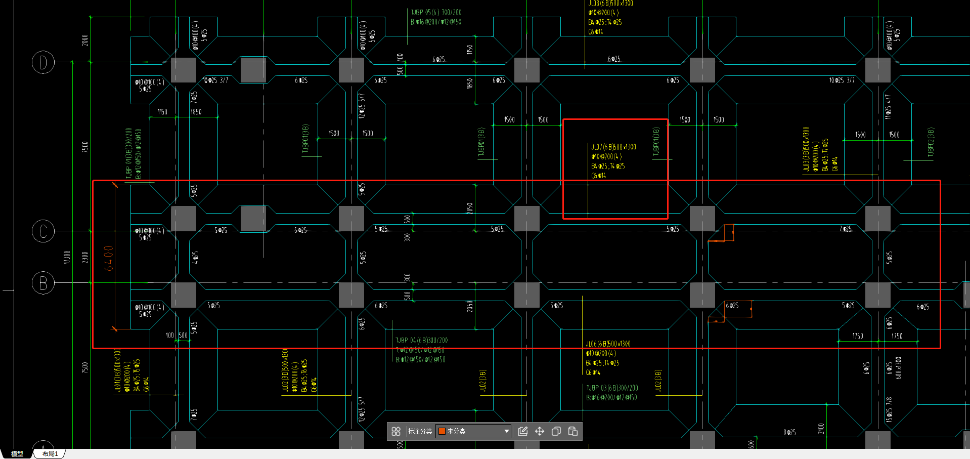970x459 pixels.
Task: Click the vertical JL01(3B)500x1300 label
Action: pyautogui.click(x=117, y=370)
